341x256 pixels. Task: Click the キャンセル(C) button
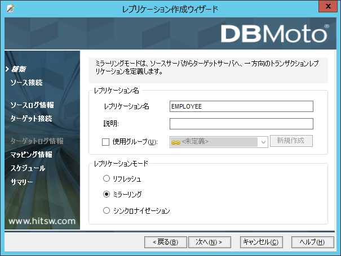pyautogui.click(x=262, y=242)
